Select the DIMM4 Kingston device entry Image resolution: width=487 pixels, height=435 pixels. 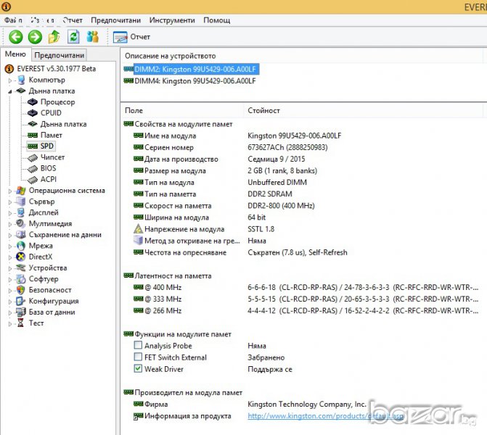[x=195, y=81]
